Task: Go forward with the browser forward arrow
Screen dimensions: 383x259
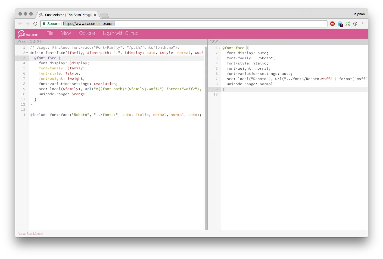Action: (x=28, y=24)
